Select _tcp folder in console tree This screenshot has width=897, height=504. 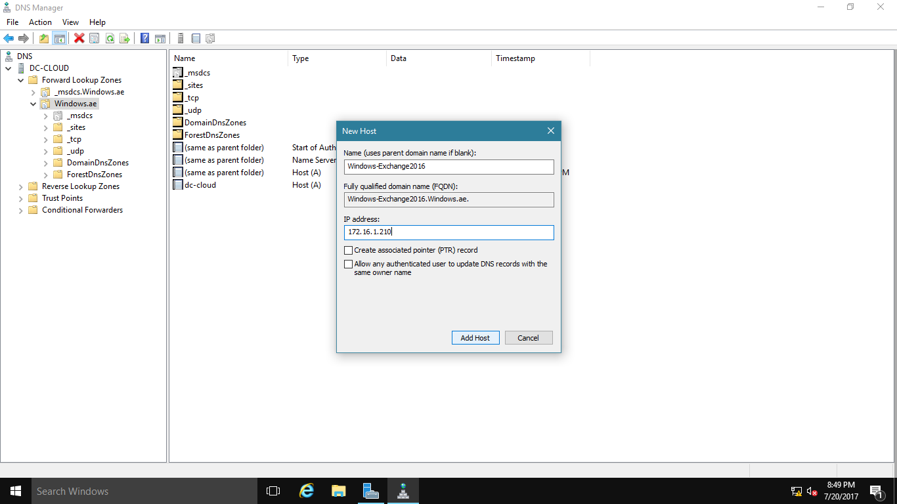pyautogui.click(x=74, y=139)
